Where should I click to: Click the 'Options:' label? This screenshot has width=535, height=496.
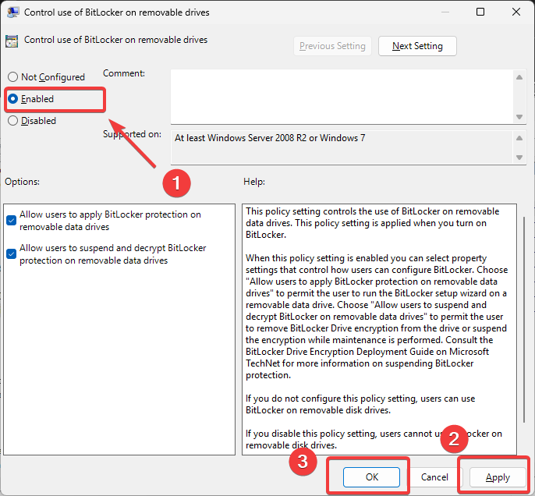22,182
